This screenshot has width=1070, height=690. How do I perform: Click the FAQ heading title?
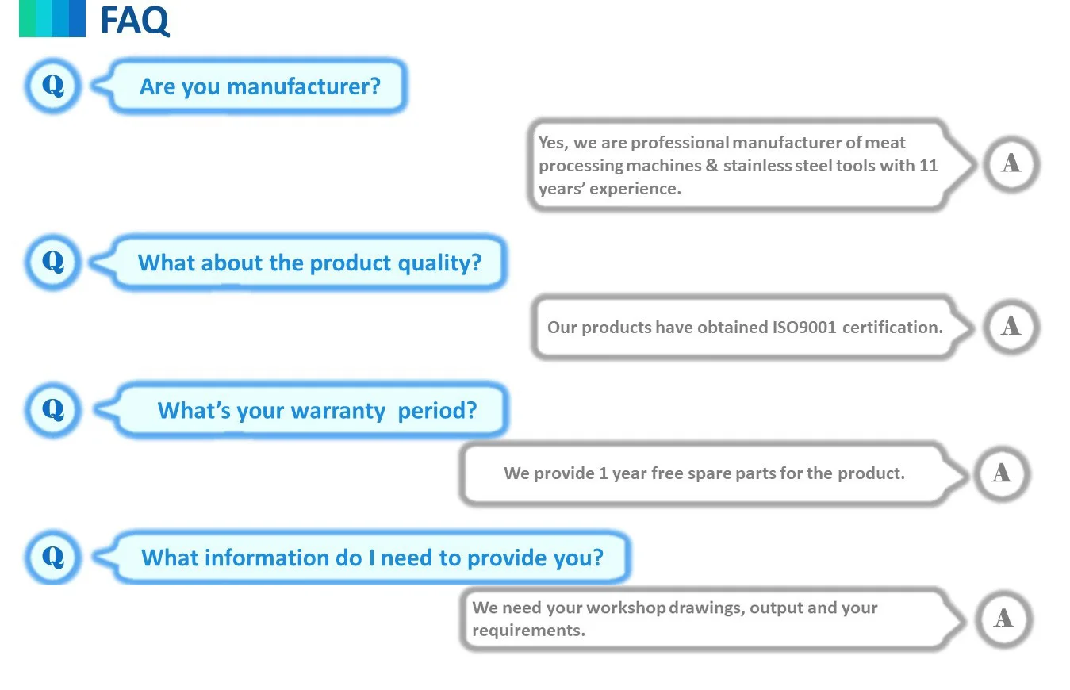pos(134,20)
